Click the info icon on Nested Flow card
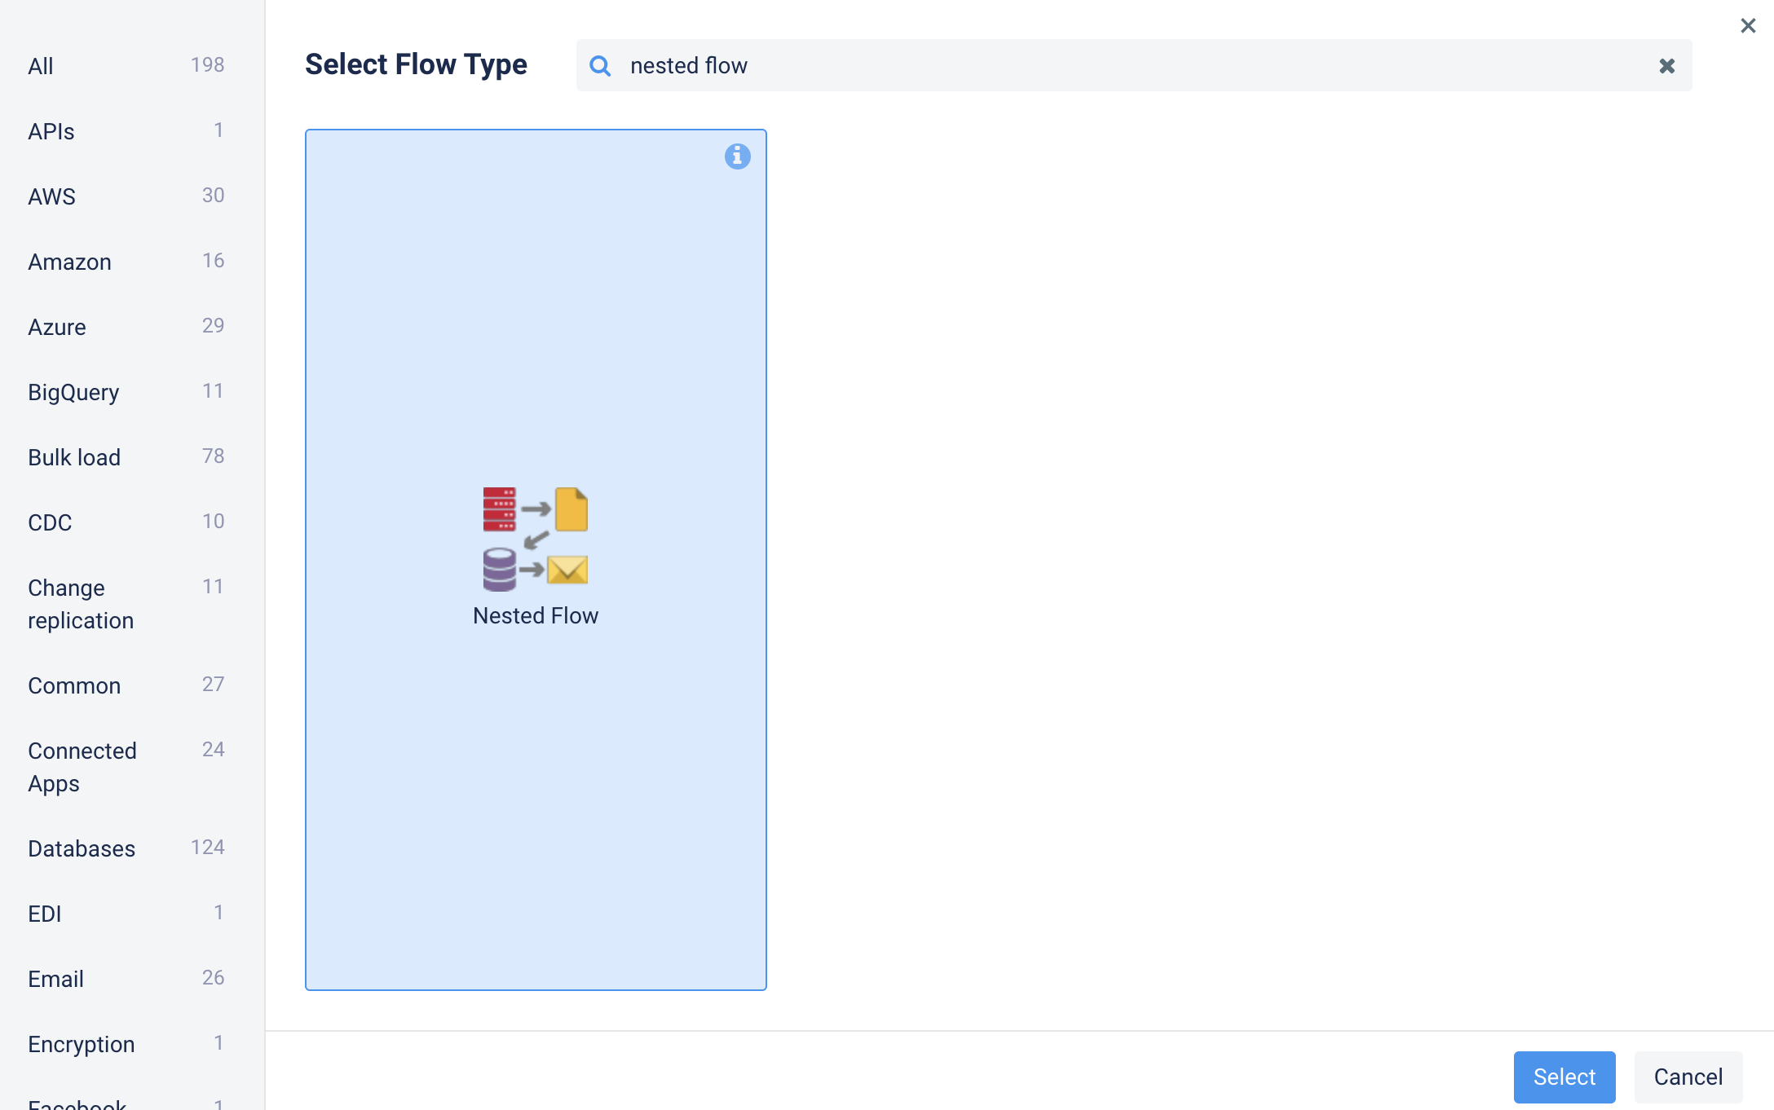Image resolution: width=1774 pixels, height=1110 pixels. click(x=737, y=156)
